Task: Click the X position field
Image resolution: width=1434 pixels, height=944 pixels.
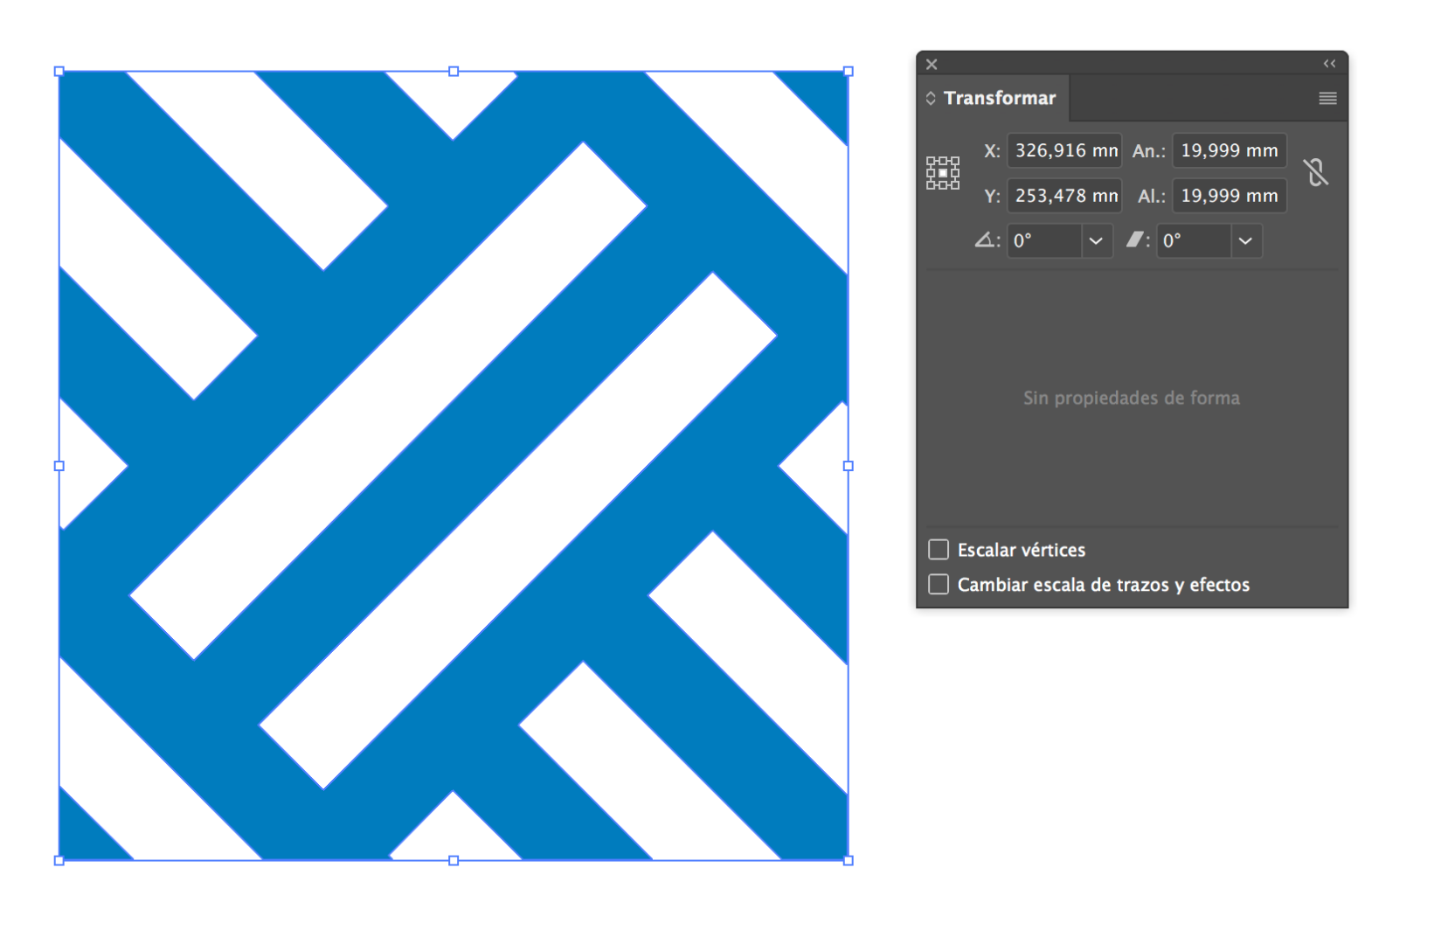Action: click(1064, 150)
